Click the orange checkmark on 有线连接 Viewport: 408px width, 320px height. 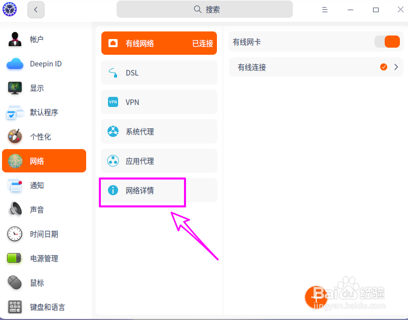(384, 67)
